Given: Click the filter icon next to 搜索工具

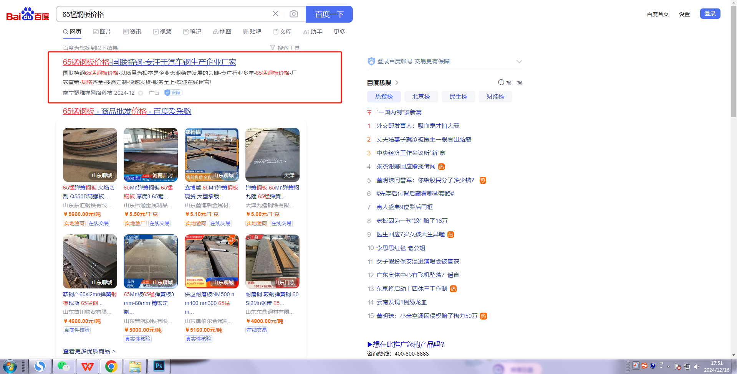Looking at the screenshot, I should (273, 48).
